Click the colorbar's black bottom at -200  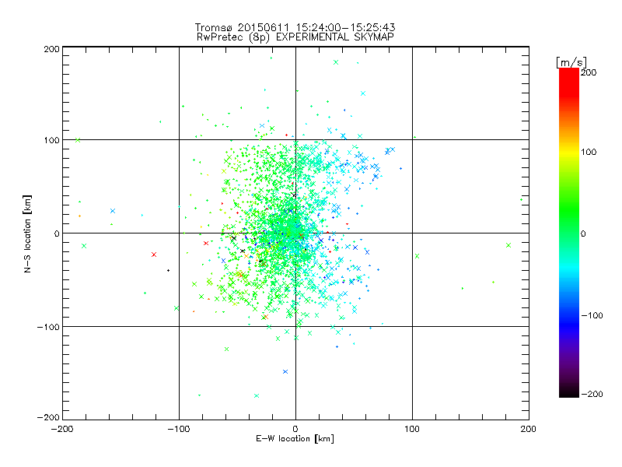[x=569, y=393]
